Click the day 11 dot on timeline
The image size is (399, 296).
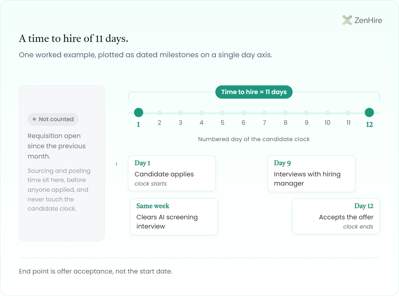[348, 113]
